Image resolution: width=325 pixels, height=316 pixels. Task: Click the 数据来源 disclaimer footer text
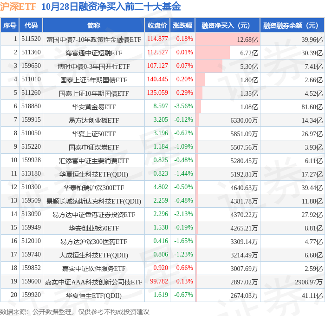[74, 312]
